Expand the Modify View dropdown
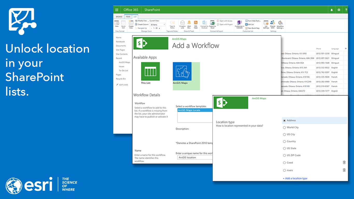The width and height of the screenshot is (354, 199). pos(142,21)
